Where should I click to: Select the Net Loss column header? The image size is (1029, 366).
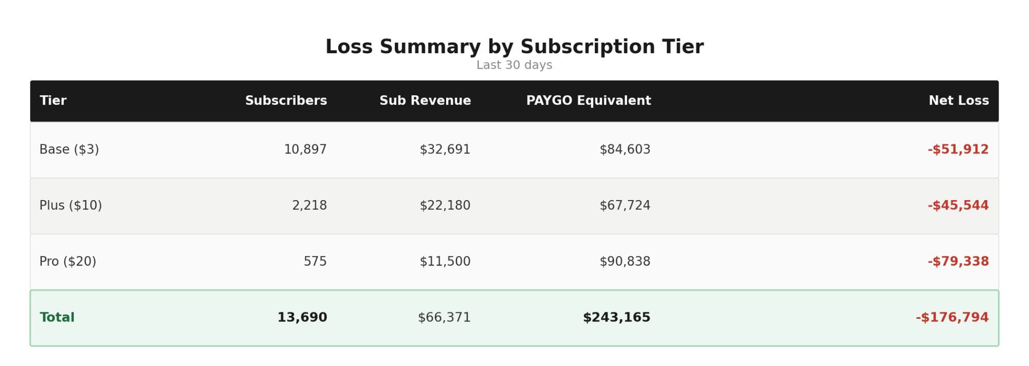pyautogui.click(x=959, y=101)
